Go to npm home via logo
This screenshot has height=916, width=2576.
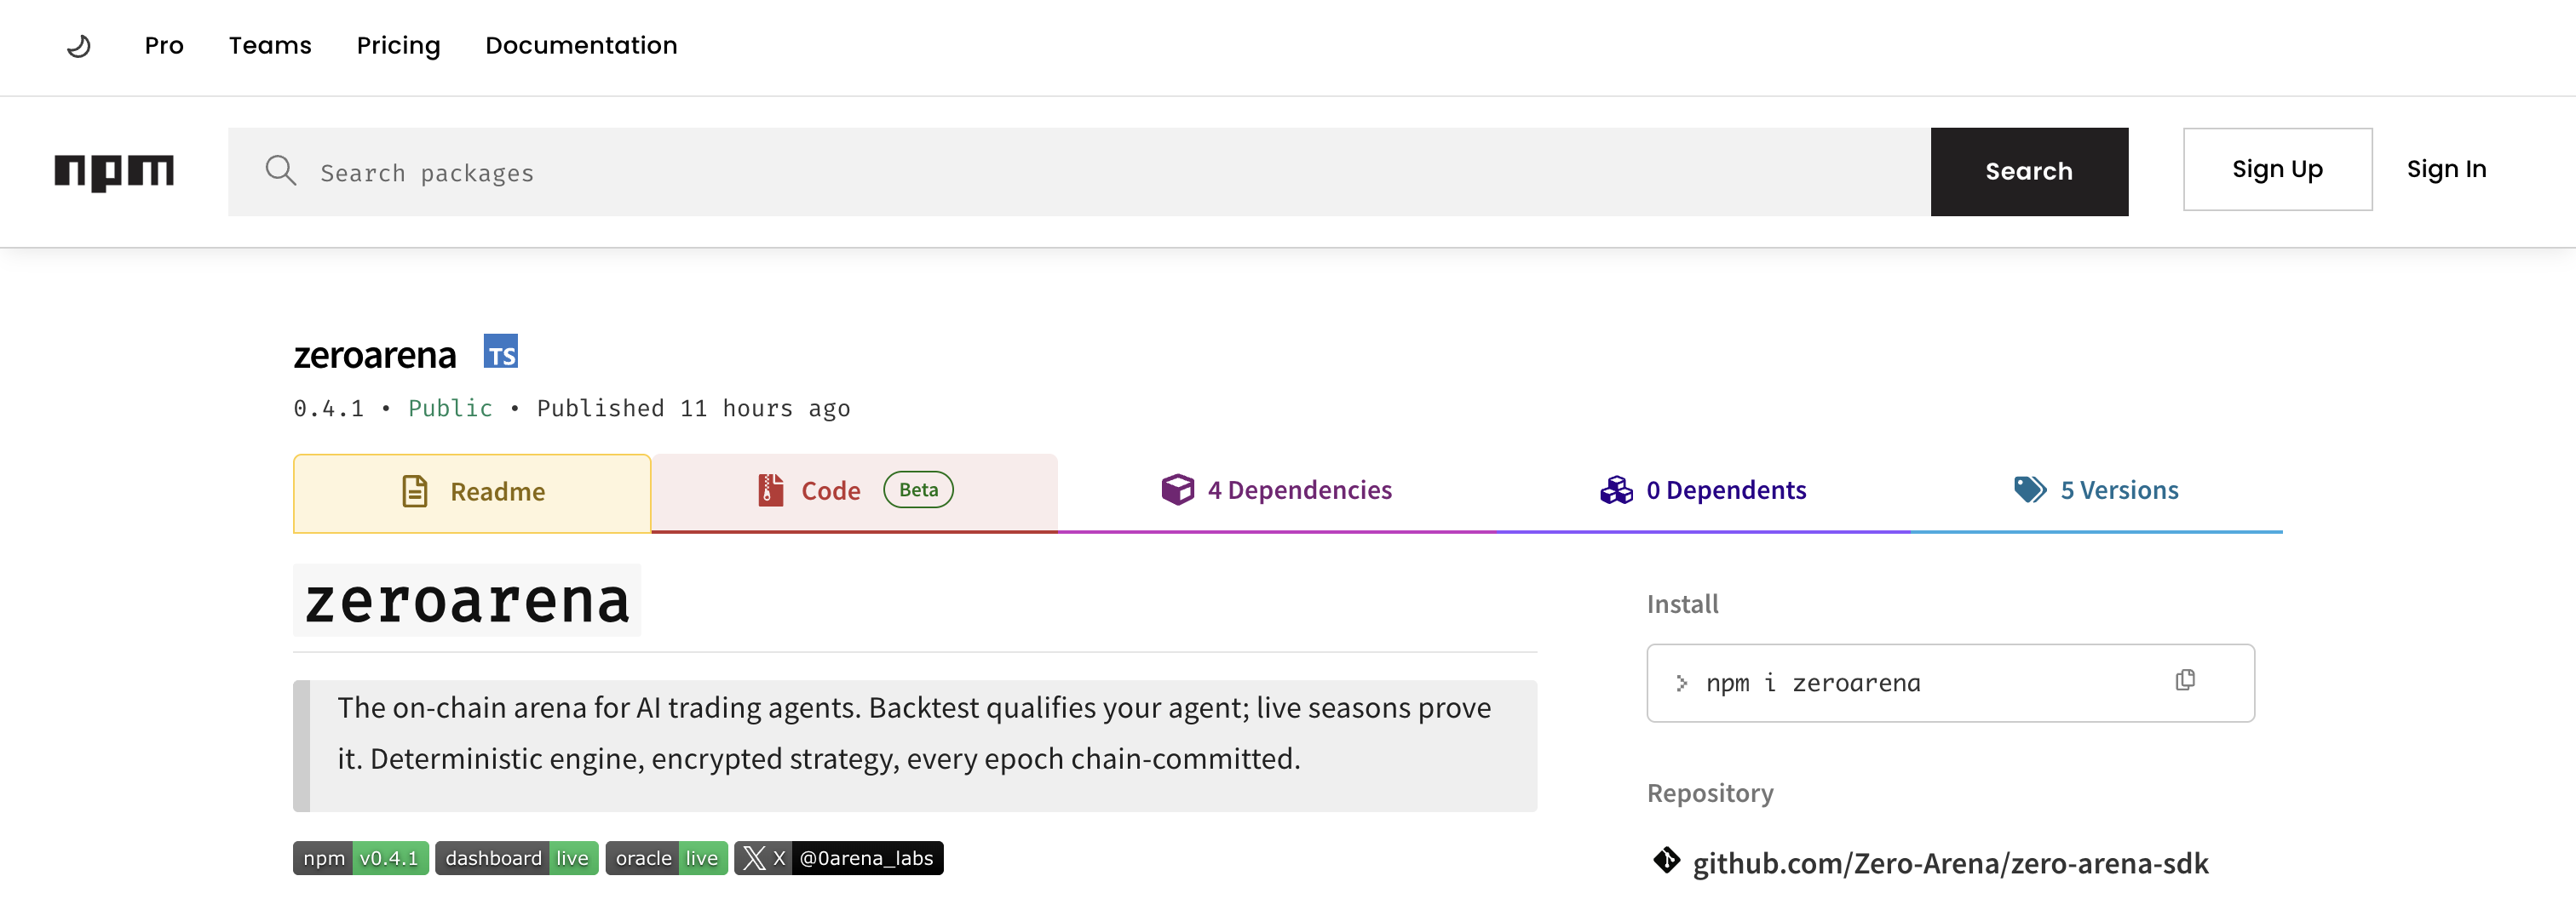coord(114,172)
